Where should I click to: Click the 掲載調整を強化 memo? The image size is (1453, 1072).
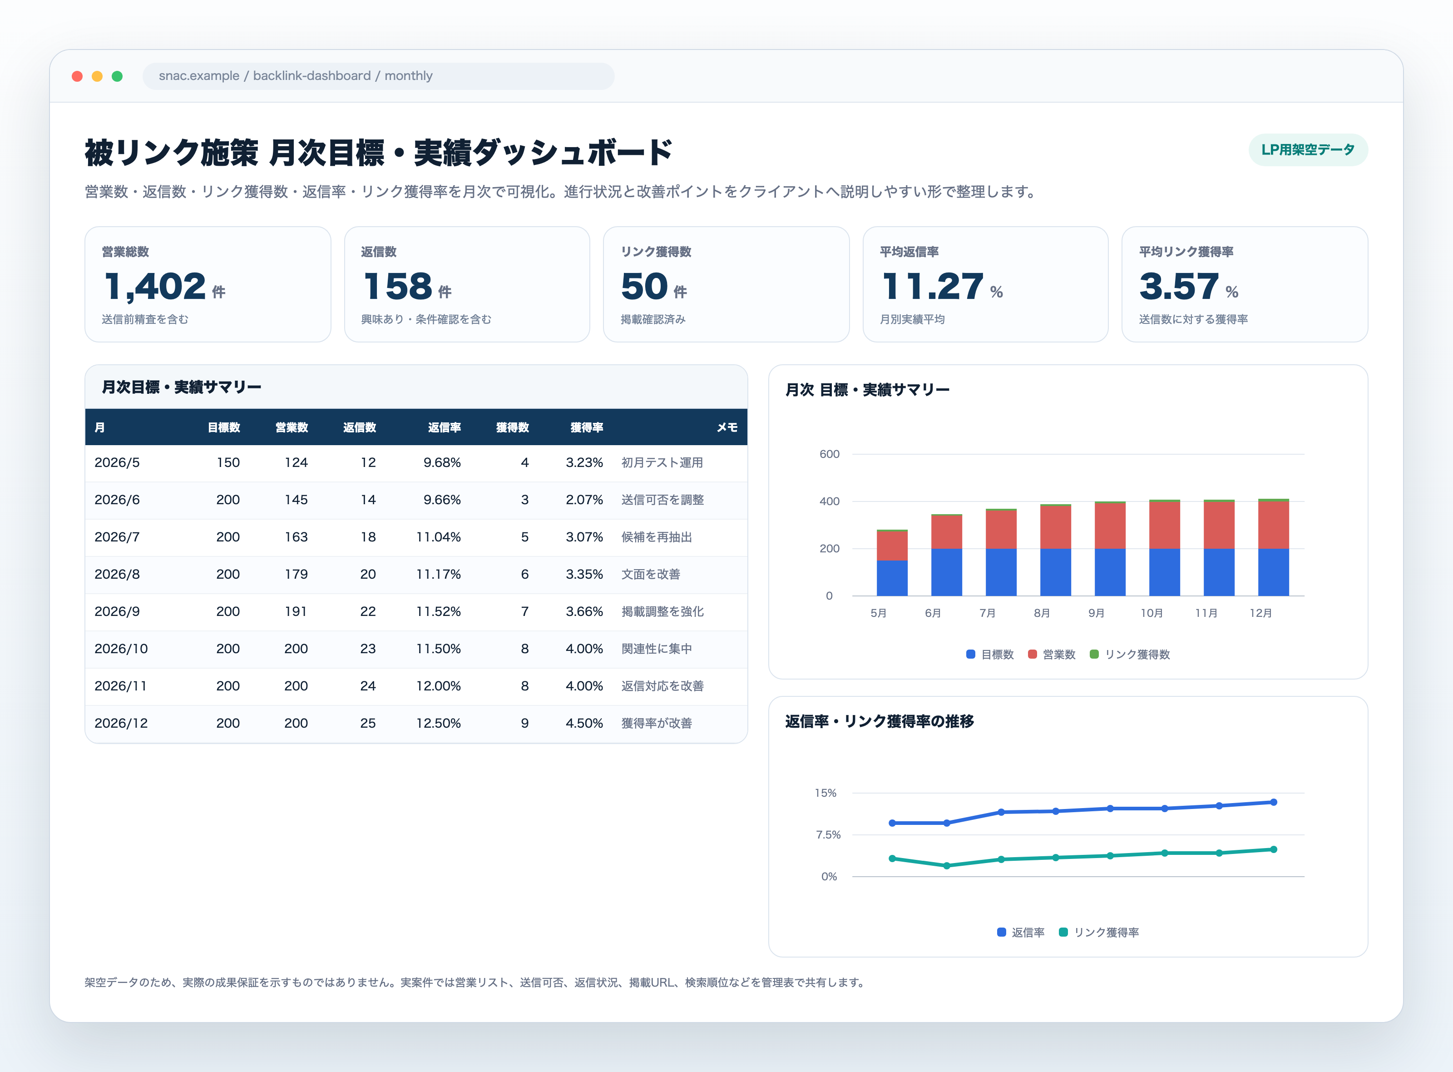[x=662, y=611]
